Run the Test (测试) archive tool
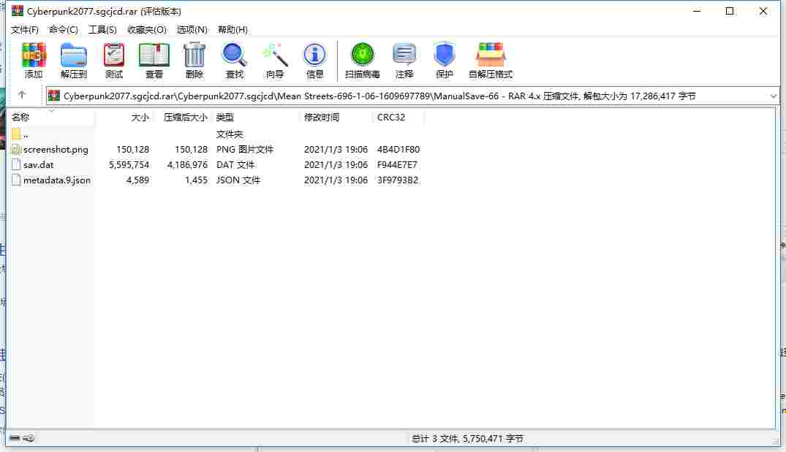 (x=114, y=55)
